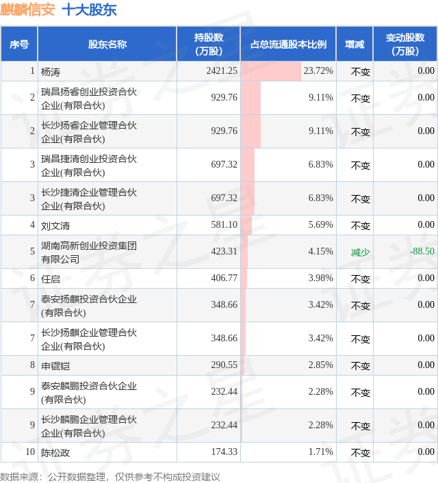Image resolution: width=438 pixels, height=483 pixels.
Task: Click 不变 in the 刘文清 row
Action: (361, 226)
